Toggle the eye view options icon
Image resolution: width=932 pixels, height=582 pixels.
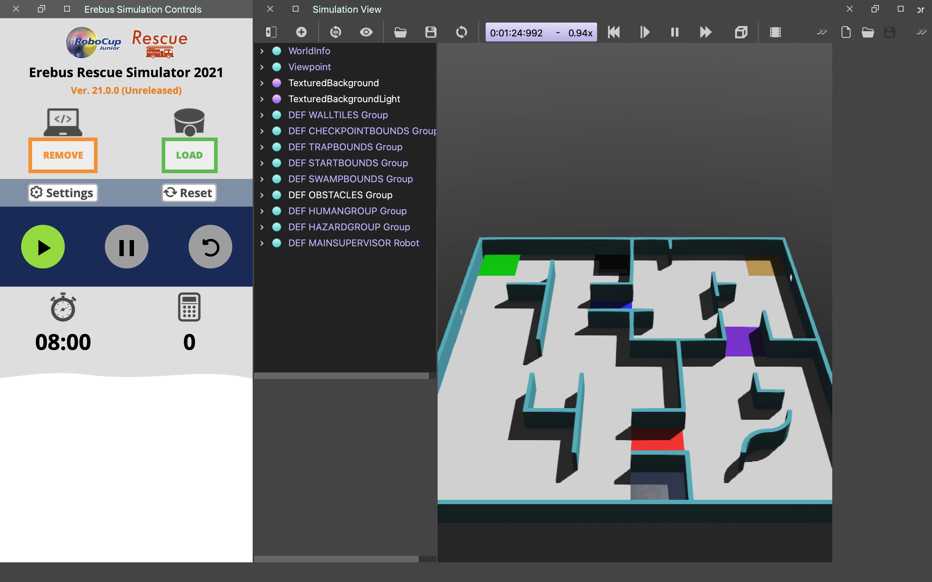366,32
